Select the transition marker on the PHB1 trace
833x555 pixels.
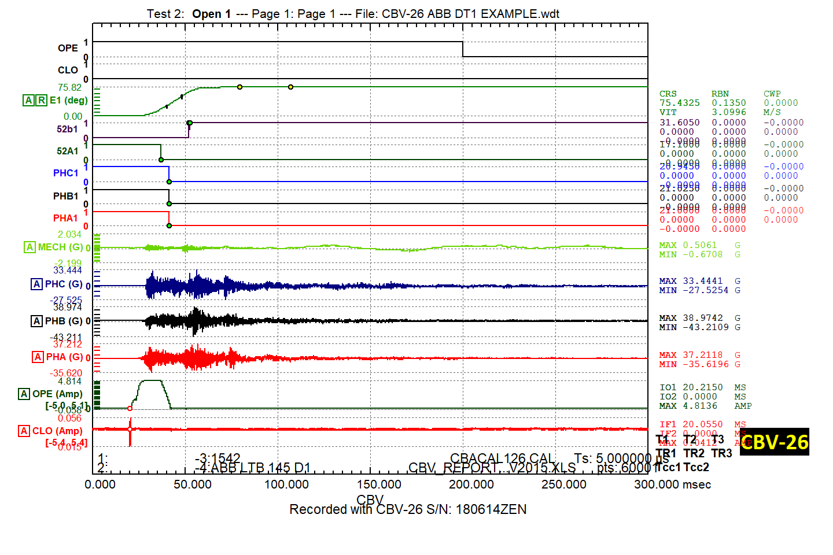[x=169, y=203]
